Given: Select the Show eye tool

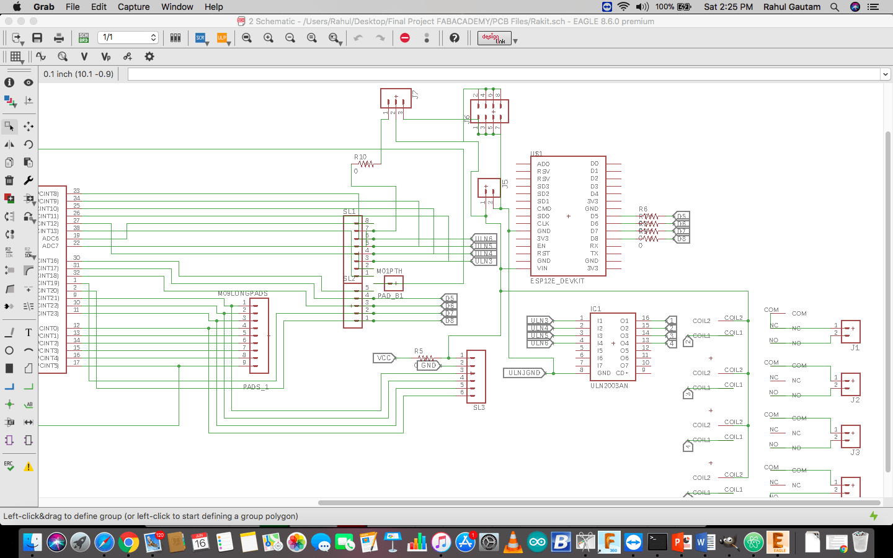Looking at the screenshot, I should click(x=29, y=82).
